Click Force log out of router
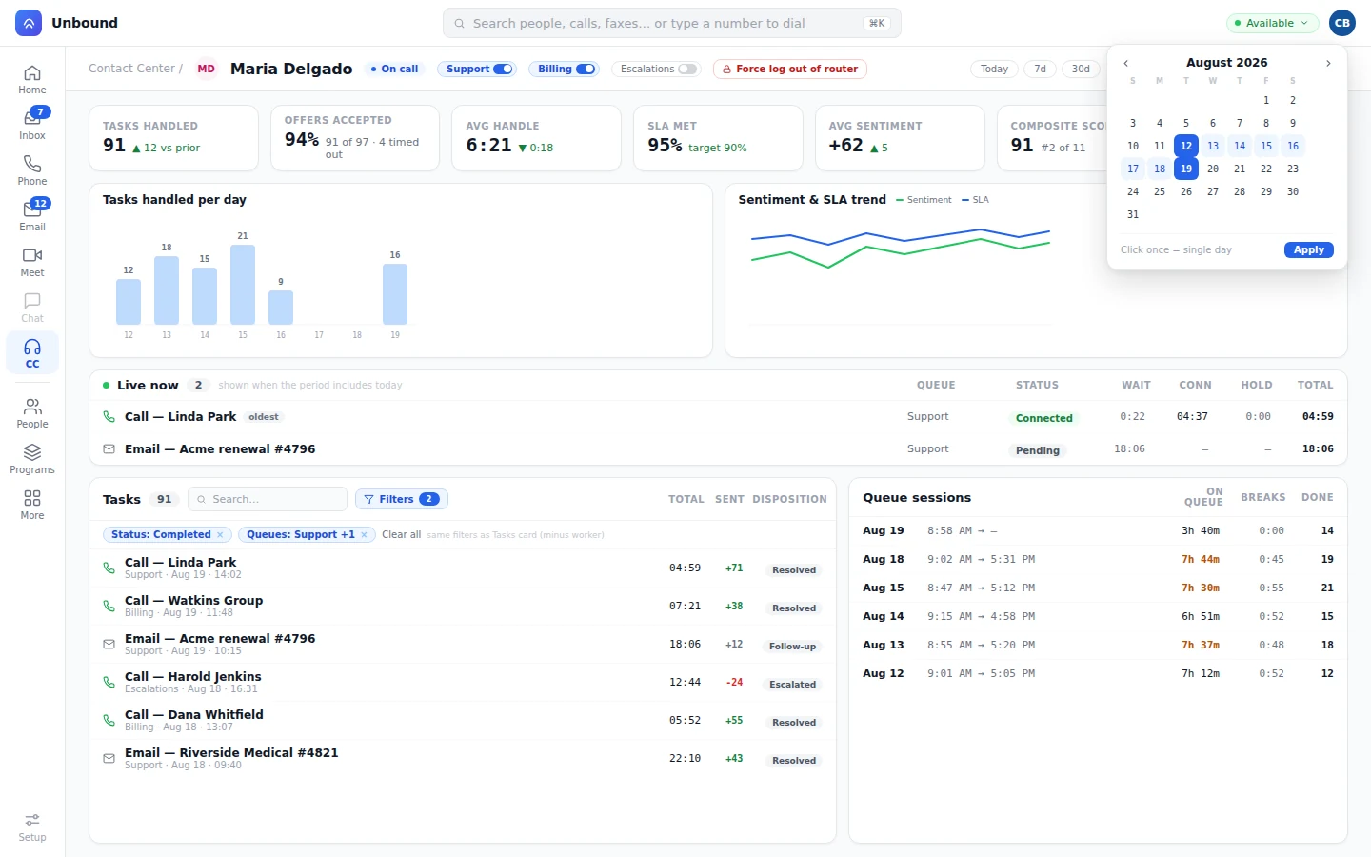Screen dimensions: 1371x857 pos(790,69)
